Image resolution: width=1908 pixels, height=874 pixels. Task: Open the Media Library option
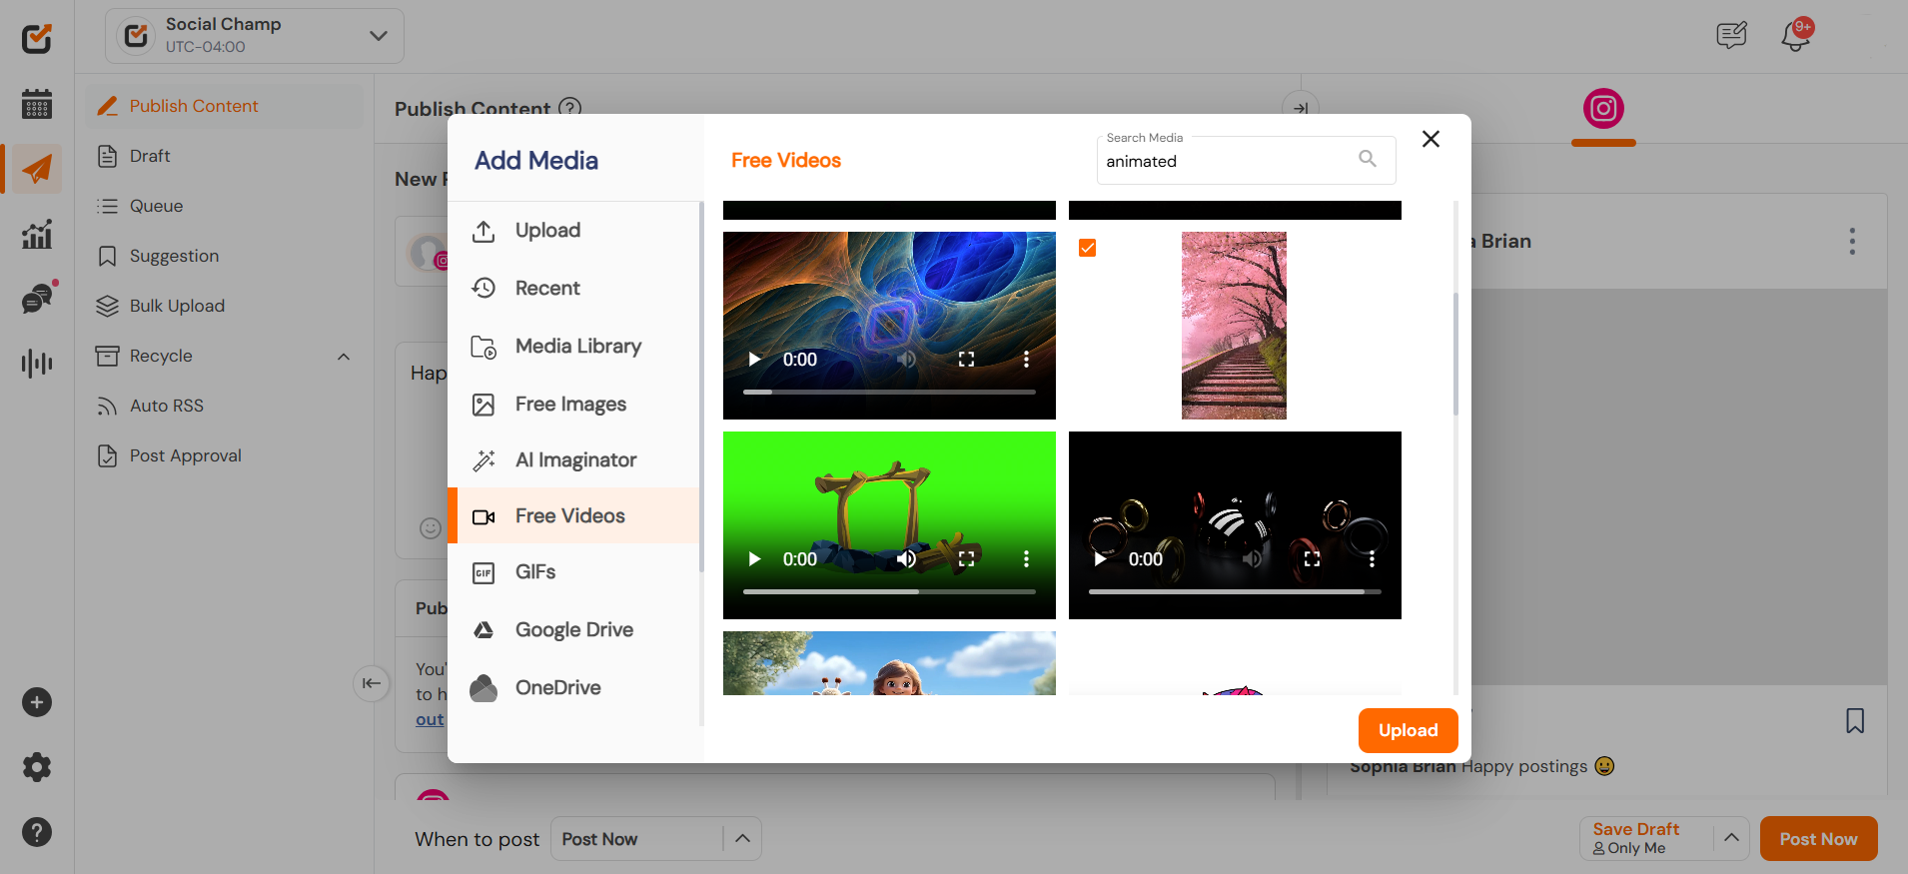pos(577,347)
